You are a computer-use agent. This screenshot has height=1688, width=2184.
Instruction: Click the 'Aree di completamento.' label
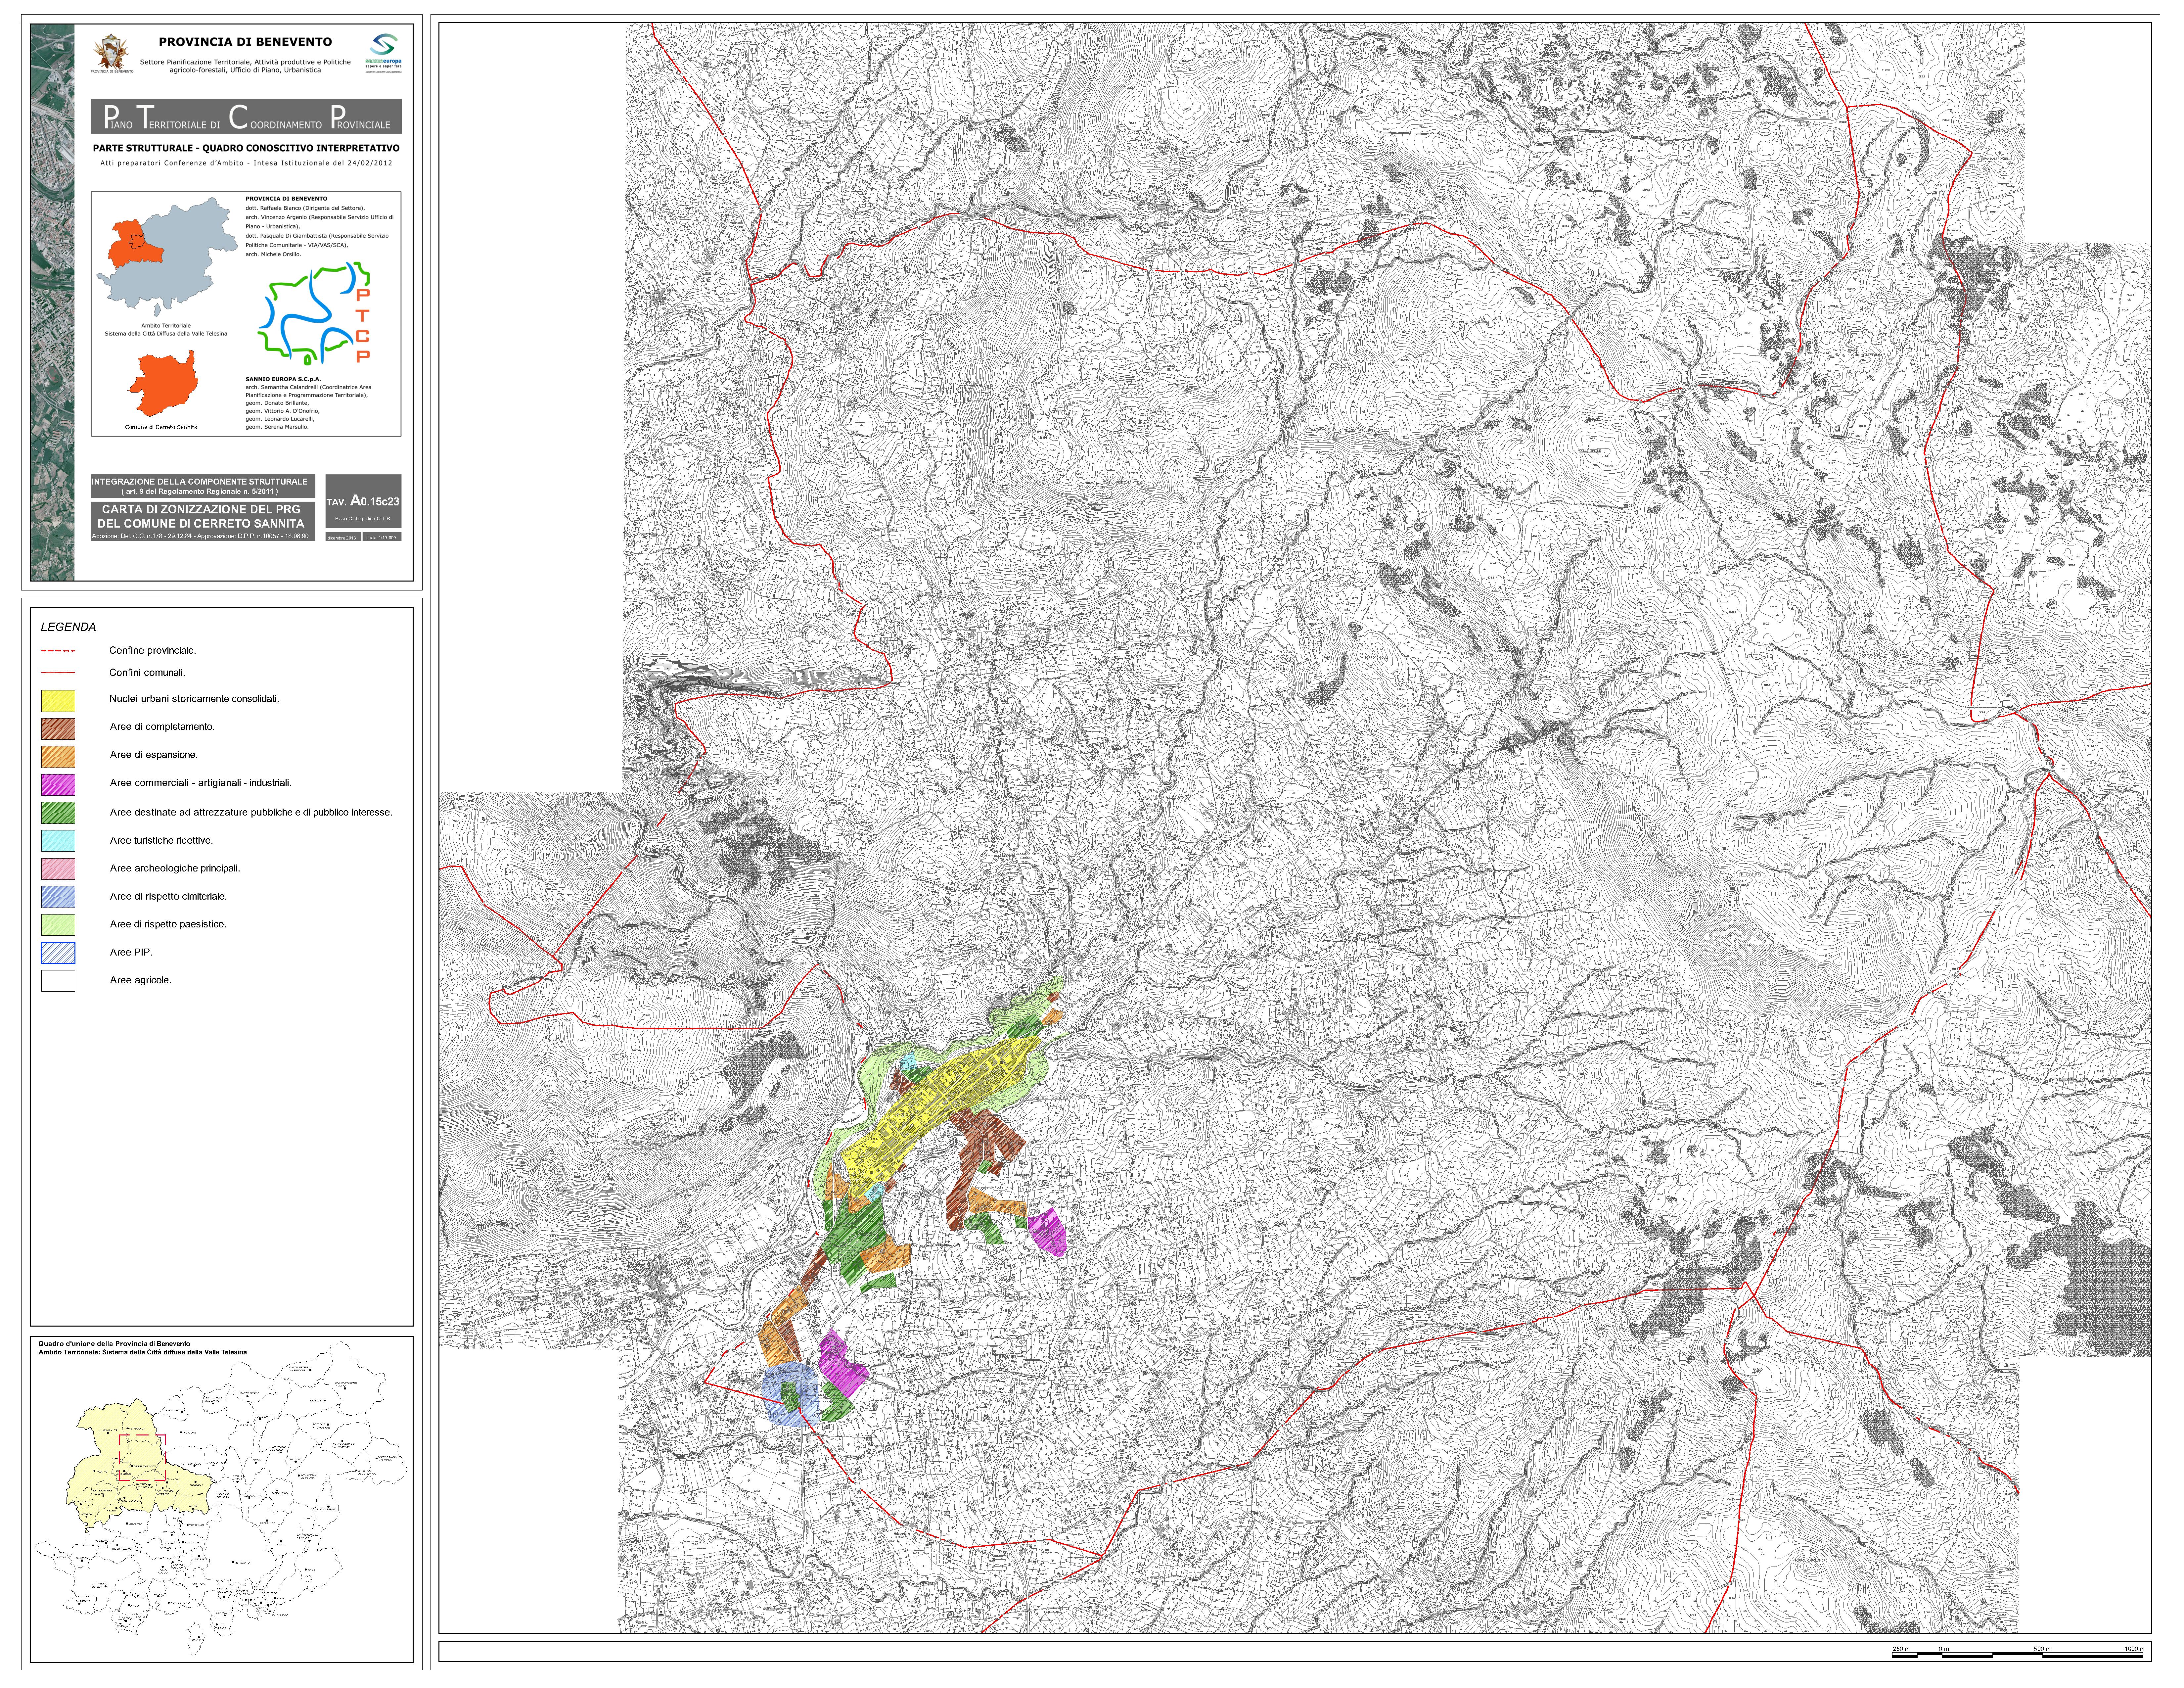pyautogui.click(x=162, y=727)
